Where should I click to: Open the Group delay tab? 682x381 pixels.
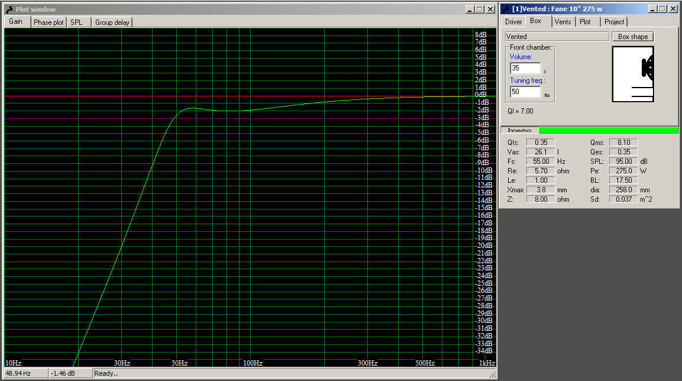[112, 22]
